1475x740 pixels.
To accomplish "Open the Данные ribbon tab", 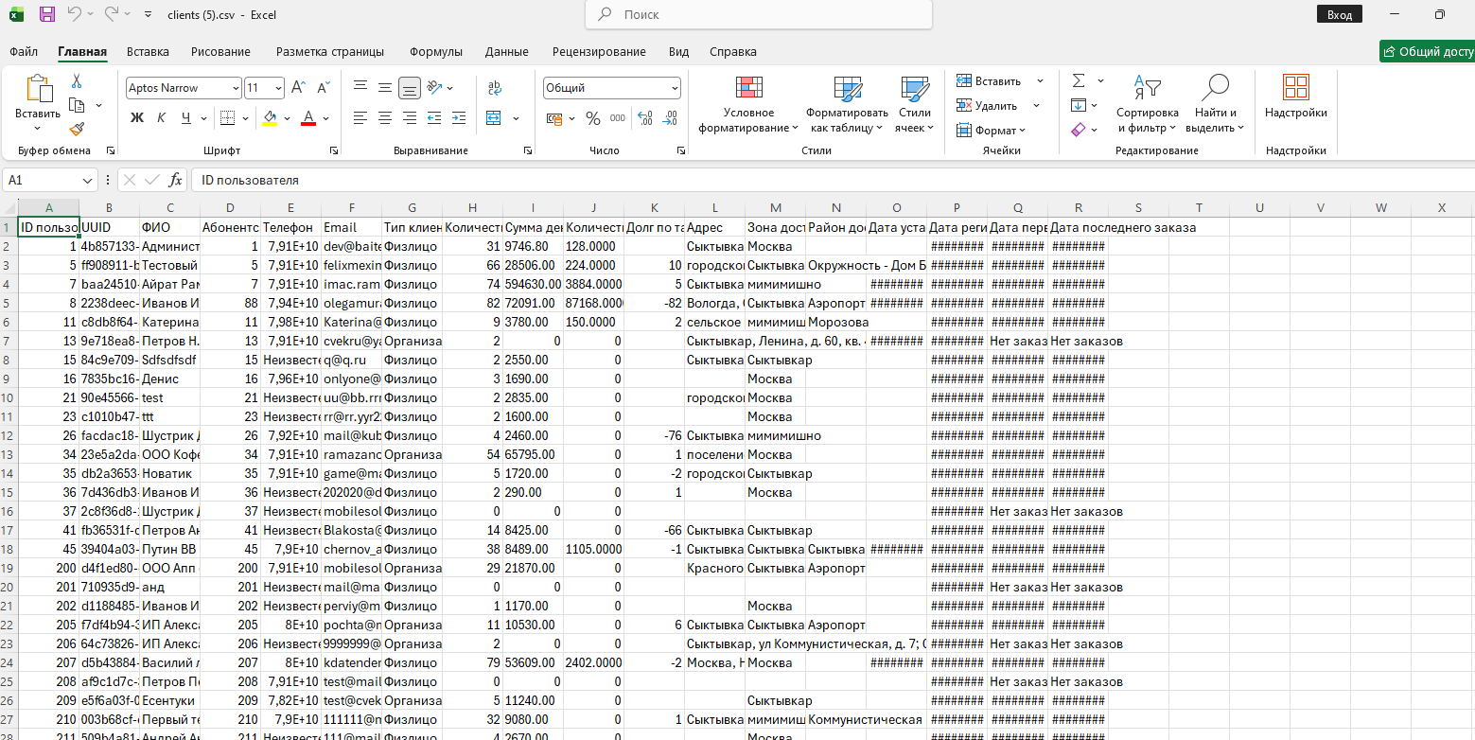I will (506, 51).
